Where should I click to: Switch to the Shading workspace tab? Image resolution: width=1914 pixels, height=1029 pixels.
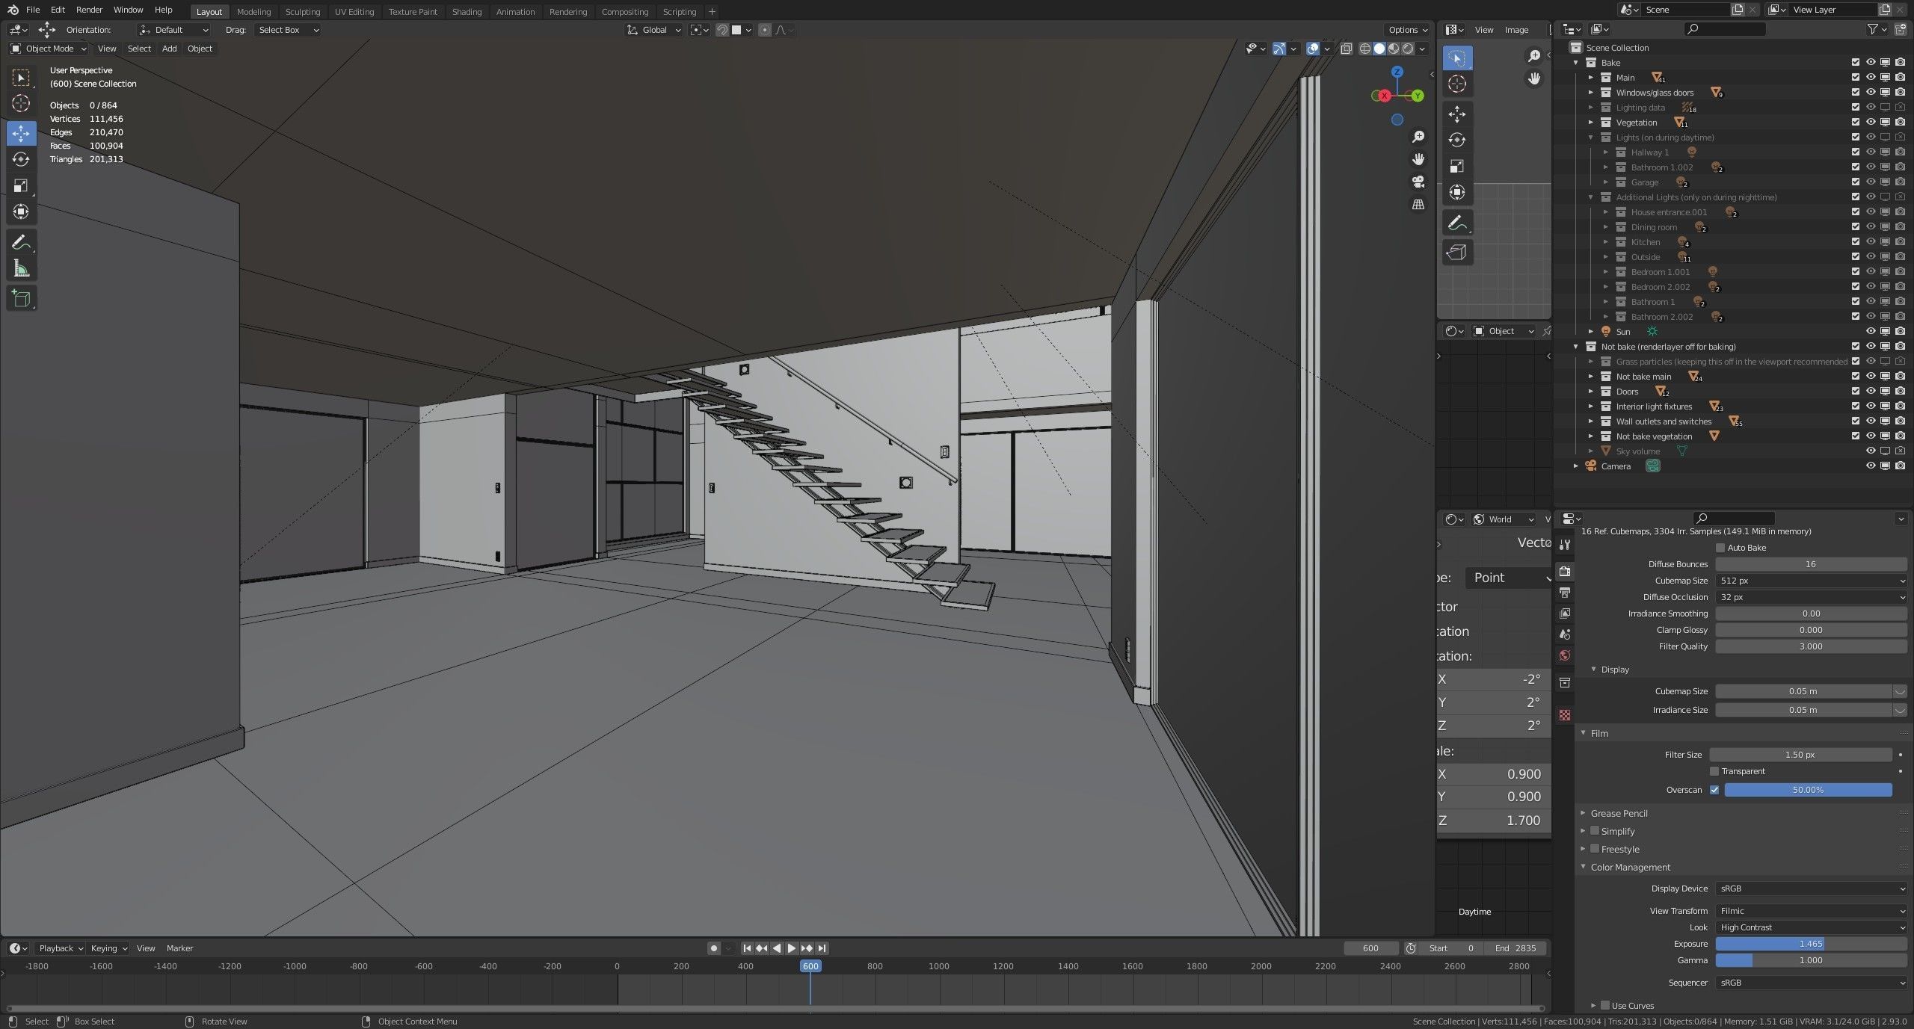[467, 12]
